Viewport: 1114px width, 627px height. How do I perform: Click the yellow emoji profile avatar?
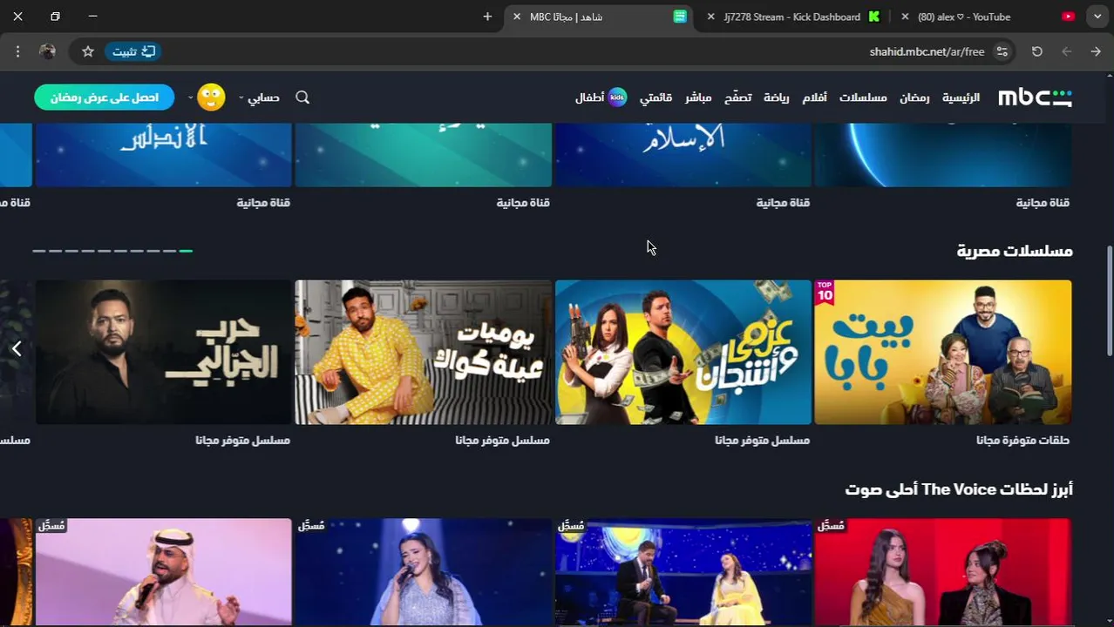[x=211, y=98]
